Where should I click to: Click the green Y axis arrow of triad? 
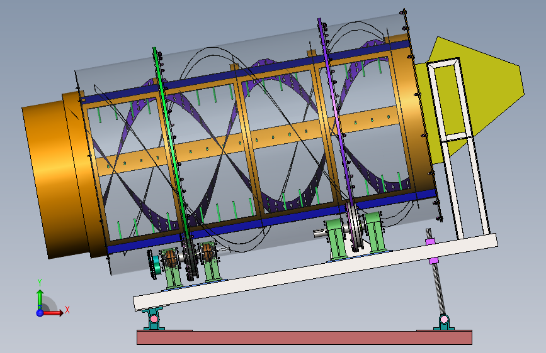(40, 299)
